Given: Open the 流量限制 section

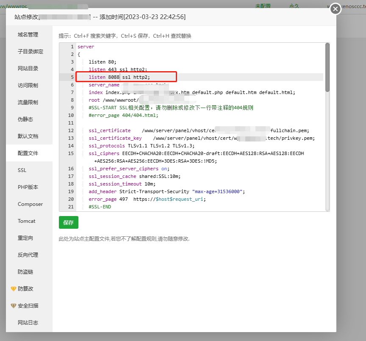Looking at the screenshot, I should pyautogui.click(x=28, y=102).
